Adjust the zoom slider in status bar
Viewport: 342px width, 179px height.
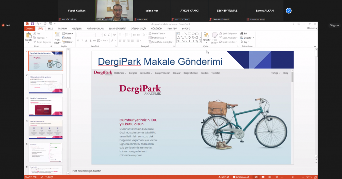point(293,177)
